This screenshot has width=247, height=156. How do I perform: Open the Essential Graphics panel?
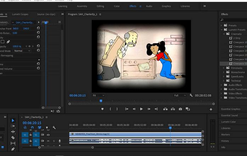(x=231, y=109)
